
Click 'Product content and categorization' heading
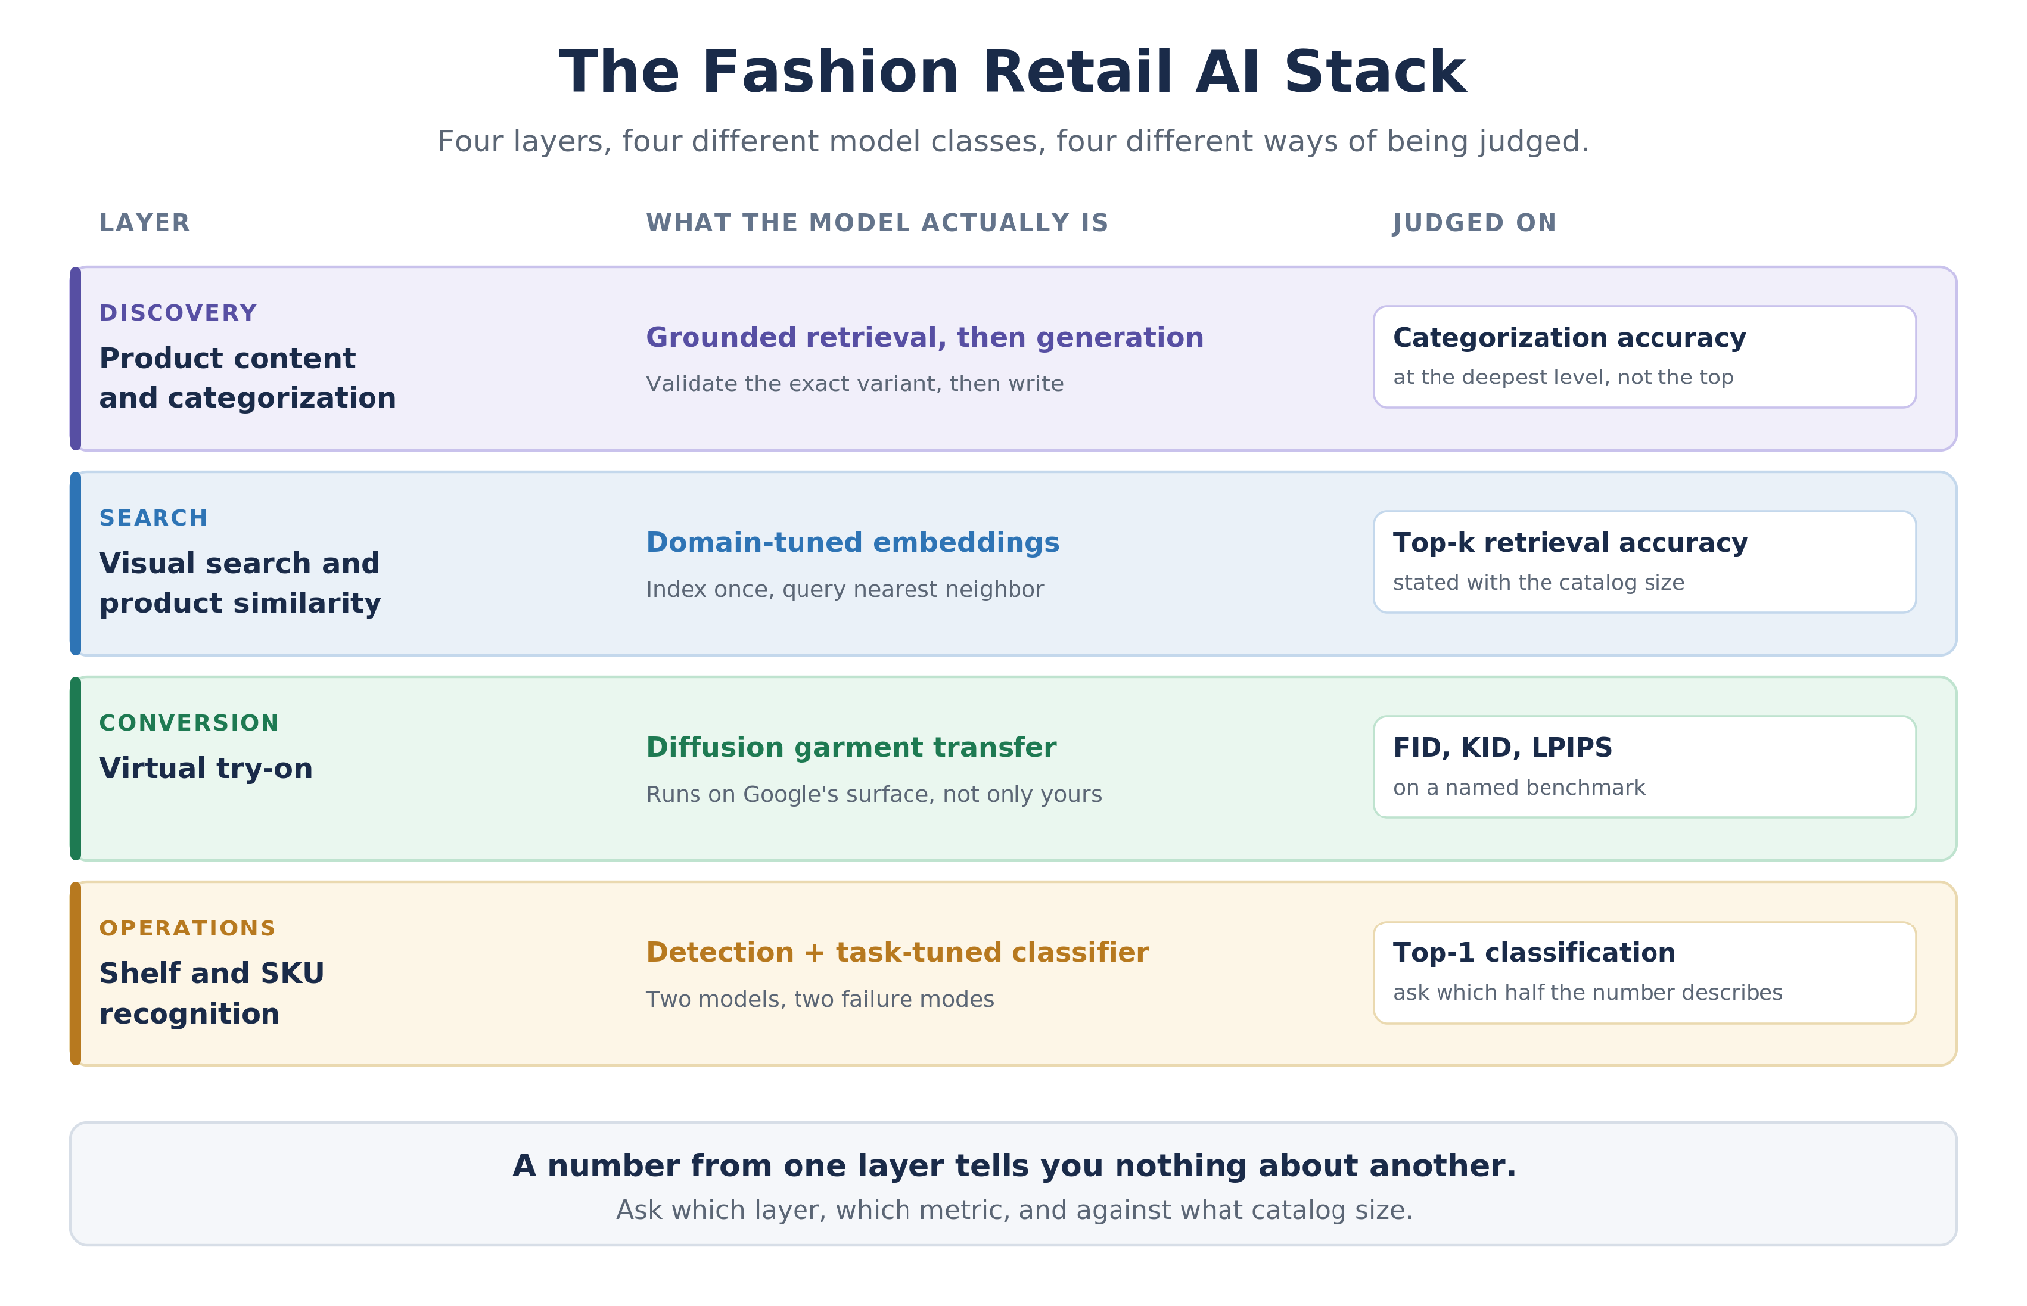[x=248, y=378]
